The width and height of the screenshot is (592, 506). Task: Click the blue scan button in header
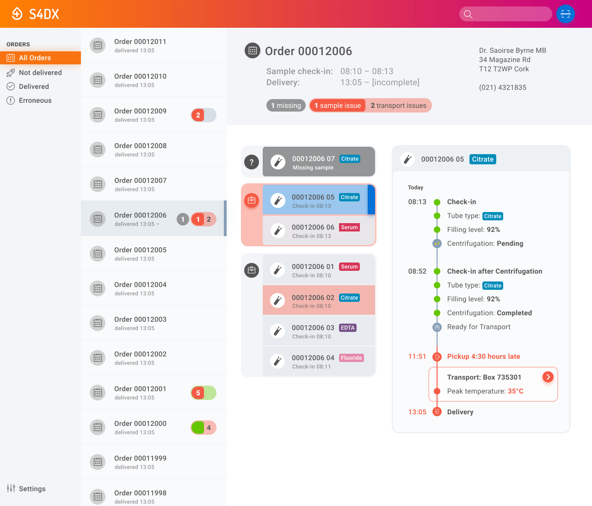(x=565, y=14)
